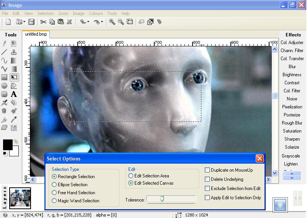Choose Ellipse Selection radio button
Viewport: 307px width, 218px height.
54,185
